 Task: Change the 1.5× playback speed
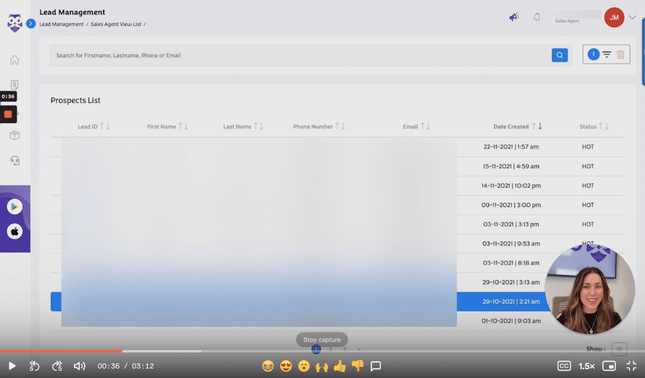(x=587, y=366)
